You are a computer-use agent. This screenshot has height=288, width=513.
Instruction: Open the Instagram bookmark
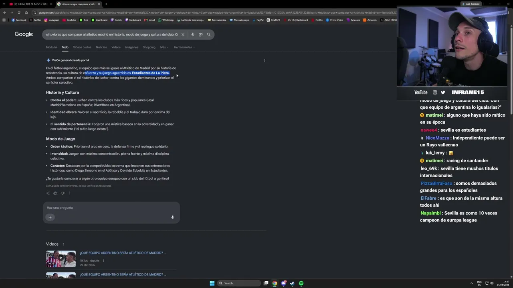coord(52,20)
